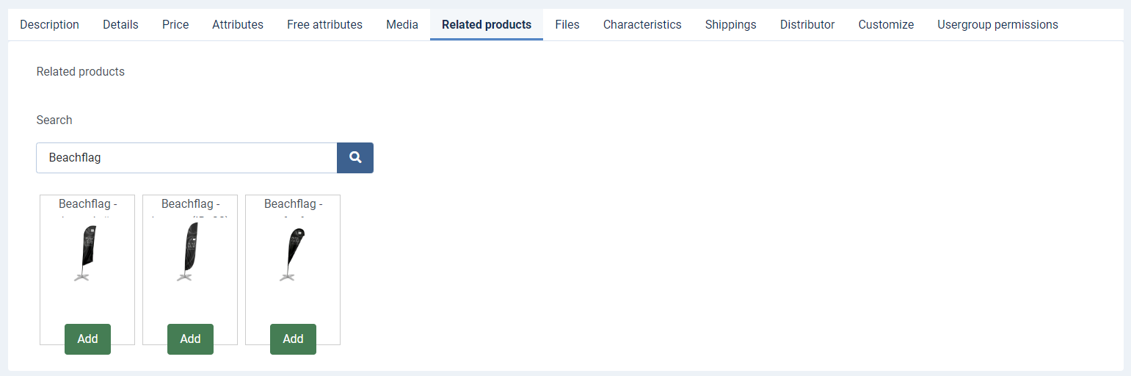Image resolution: width=1131 pixels, height=376 pixels.
Task: Click the magnifier search icon button
Action: (x=355, y=158)
